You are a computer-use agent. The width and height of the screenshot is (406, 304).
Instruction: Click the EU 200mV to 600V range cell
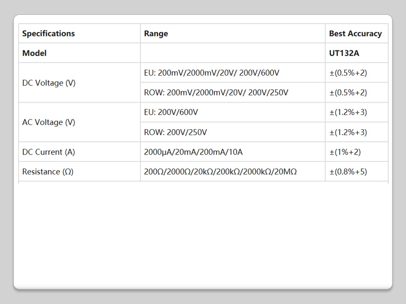pos(211,73)
